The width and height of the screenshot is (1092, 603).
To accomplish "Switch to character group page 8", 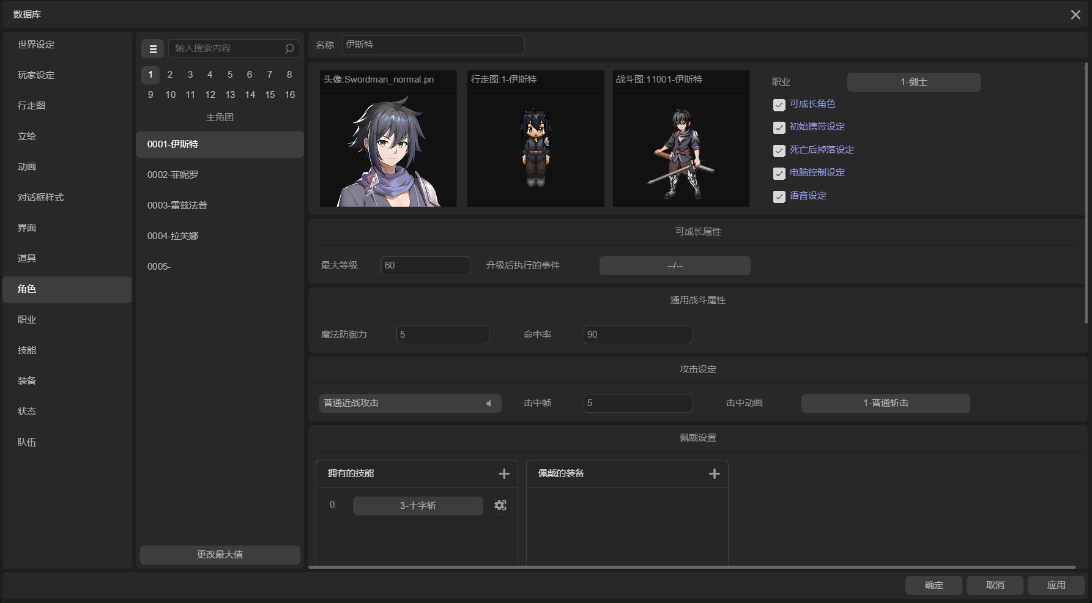I will (289, 75).
